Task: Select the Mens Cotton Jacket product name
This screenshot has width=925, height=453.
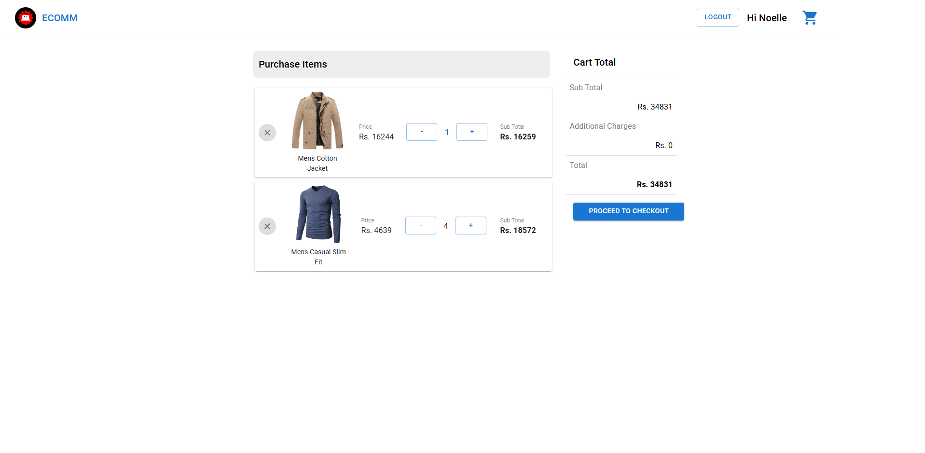Action: tap(318, 163)
